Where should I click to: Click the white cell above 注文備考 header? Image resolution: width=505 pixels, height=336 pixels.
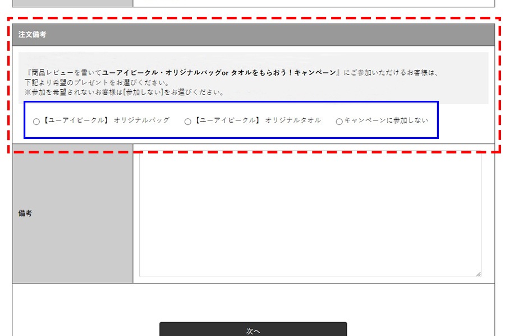(x=313, y=3)
